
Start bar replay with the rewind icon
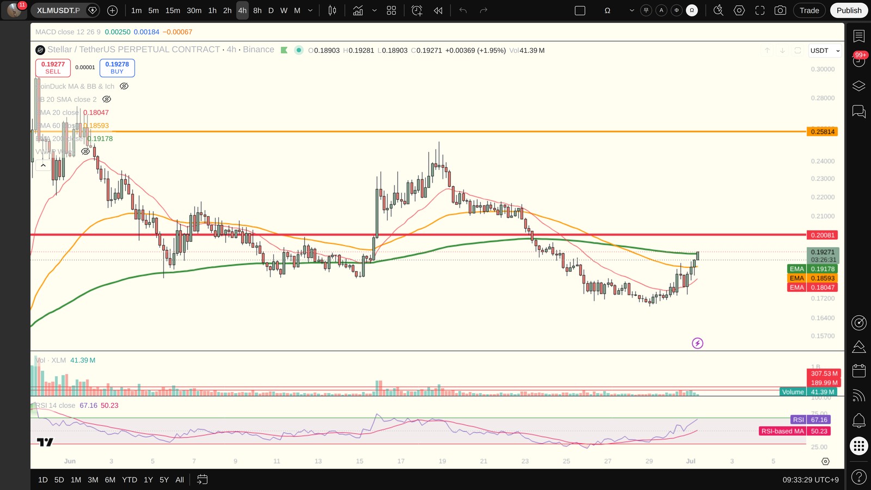(438, 10)
